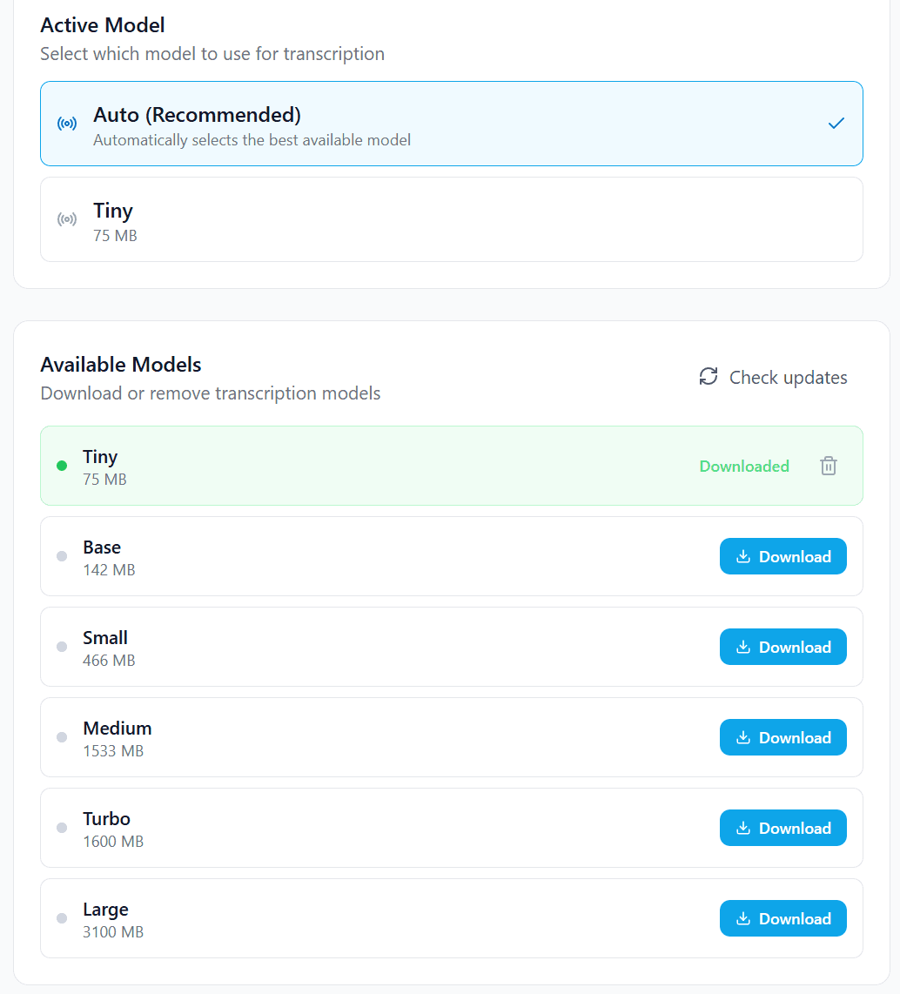
Task: Download the Small 466 MB model
Action: (x=782, y=647)
